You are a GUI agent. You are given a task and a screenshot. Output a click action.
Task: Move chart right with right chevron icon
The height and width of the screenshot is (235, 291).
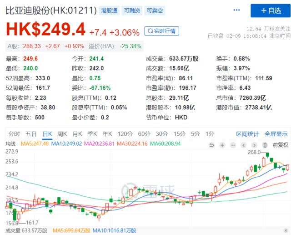click(255, 145)
